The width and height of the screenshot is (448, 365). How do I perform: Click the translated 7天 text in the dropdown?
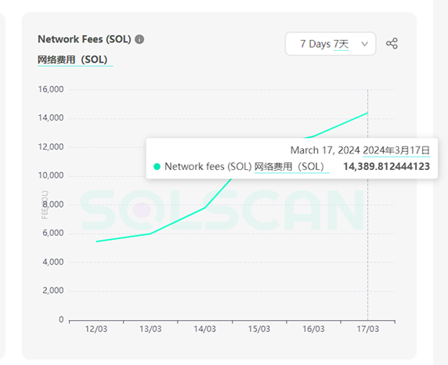point(341,44)
